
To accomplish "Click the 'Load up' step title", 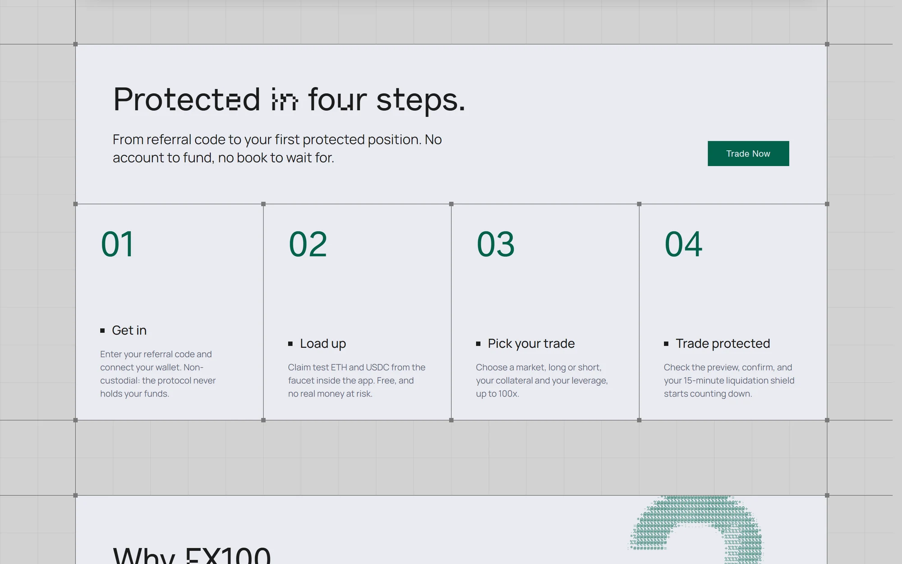I will 323,343.
